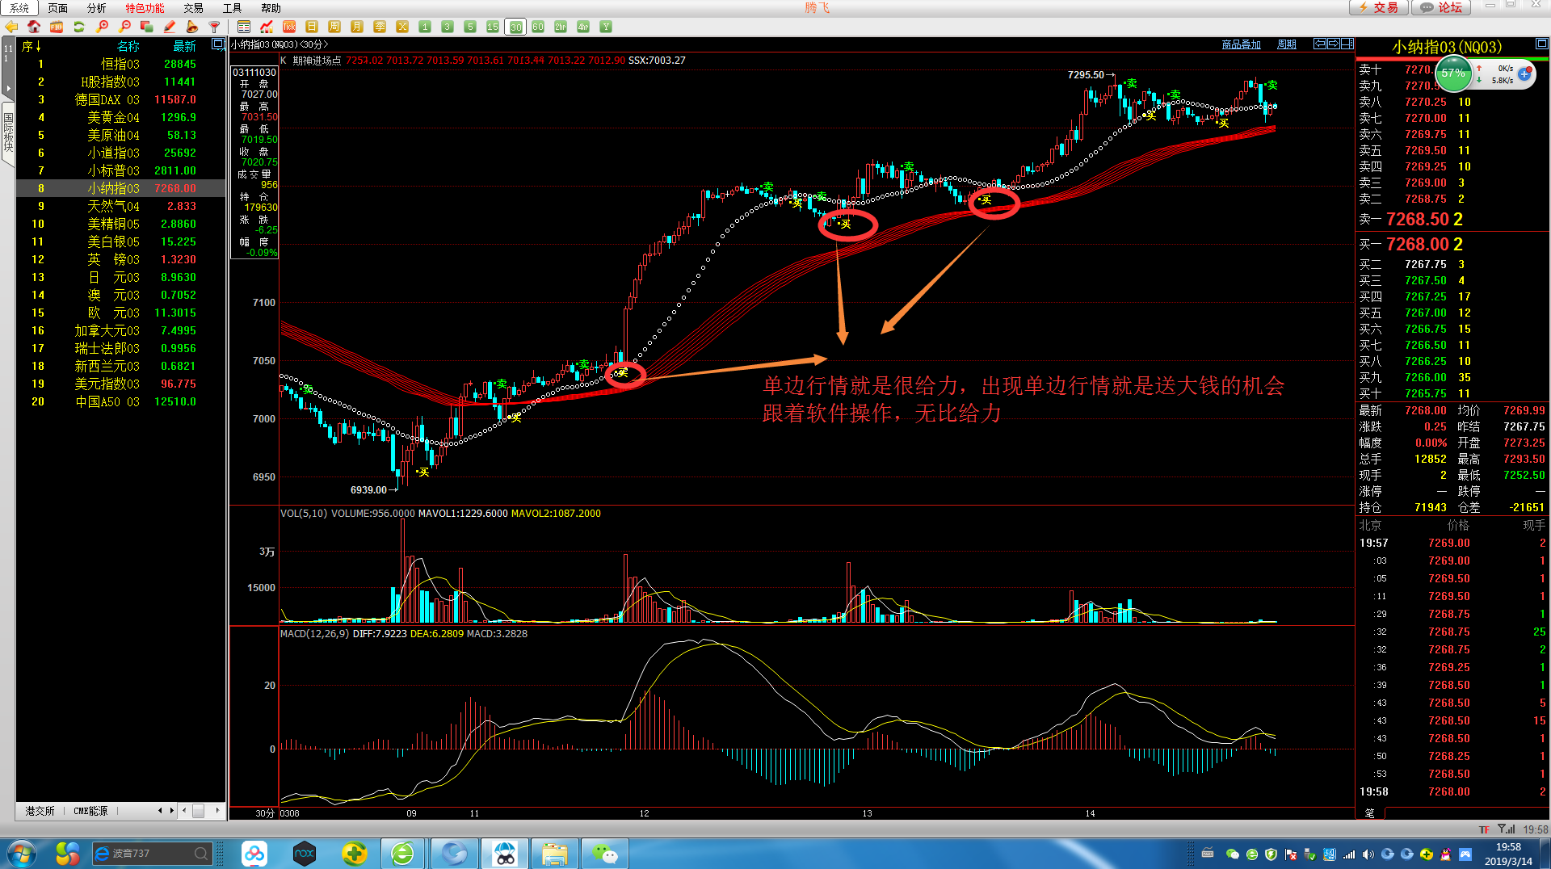Select the 4hr period icon

[583, 27]
